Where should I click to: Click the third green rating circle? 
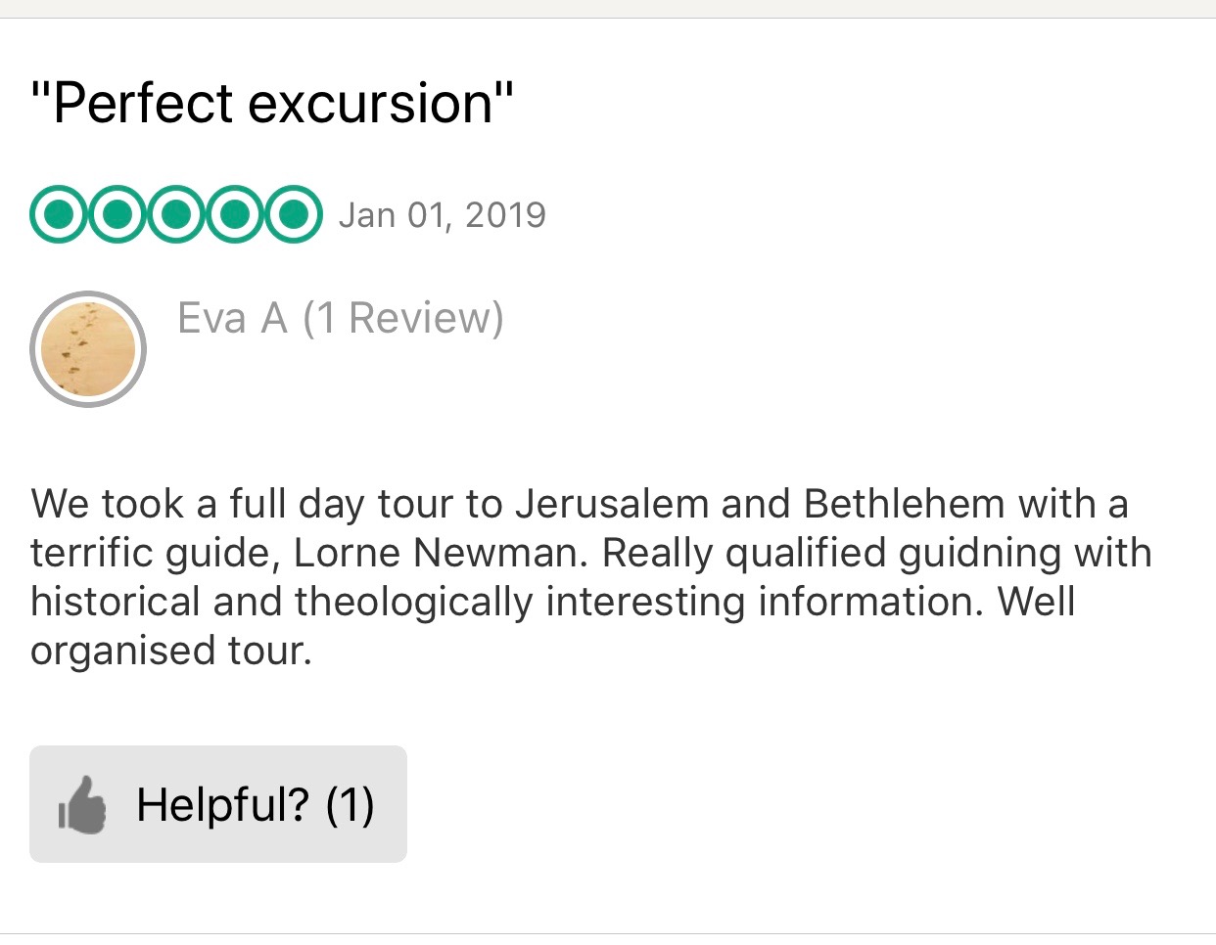click(x=176, y=213)
